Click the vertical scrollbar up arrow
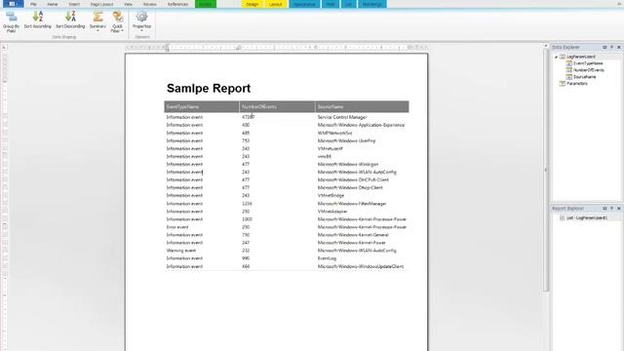Image resolution: width=624 pixels, height=351 pixels. point(546,46)
